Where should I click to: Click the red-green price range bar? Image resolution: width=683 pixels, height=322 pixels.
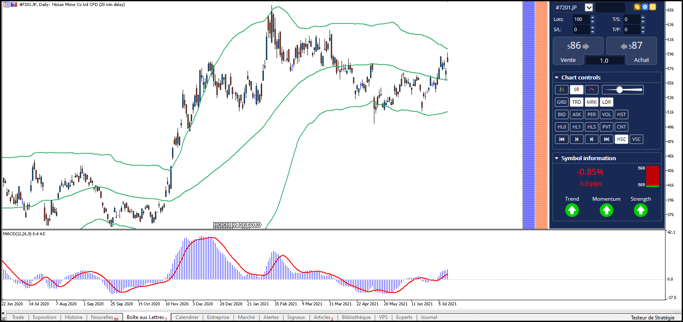click(x=652, y=176)
